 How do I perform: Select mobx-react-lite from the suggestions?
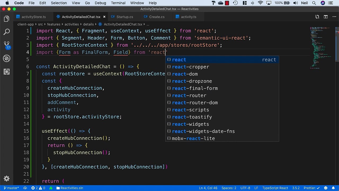222,138
